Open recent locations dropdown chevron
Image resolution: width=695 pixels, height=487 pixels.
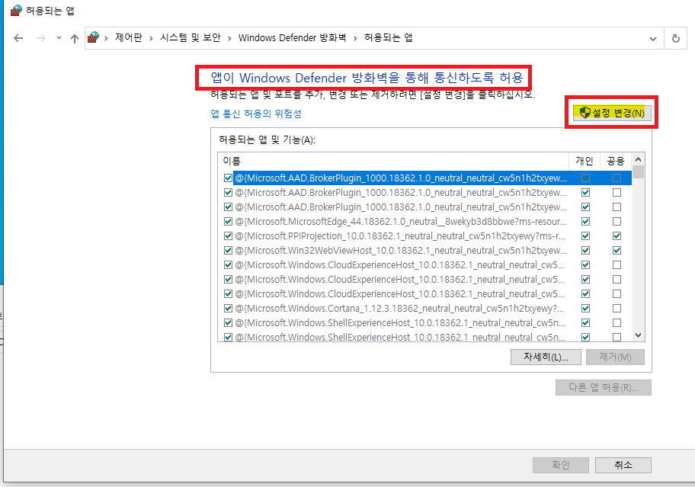click(59, 38)
